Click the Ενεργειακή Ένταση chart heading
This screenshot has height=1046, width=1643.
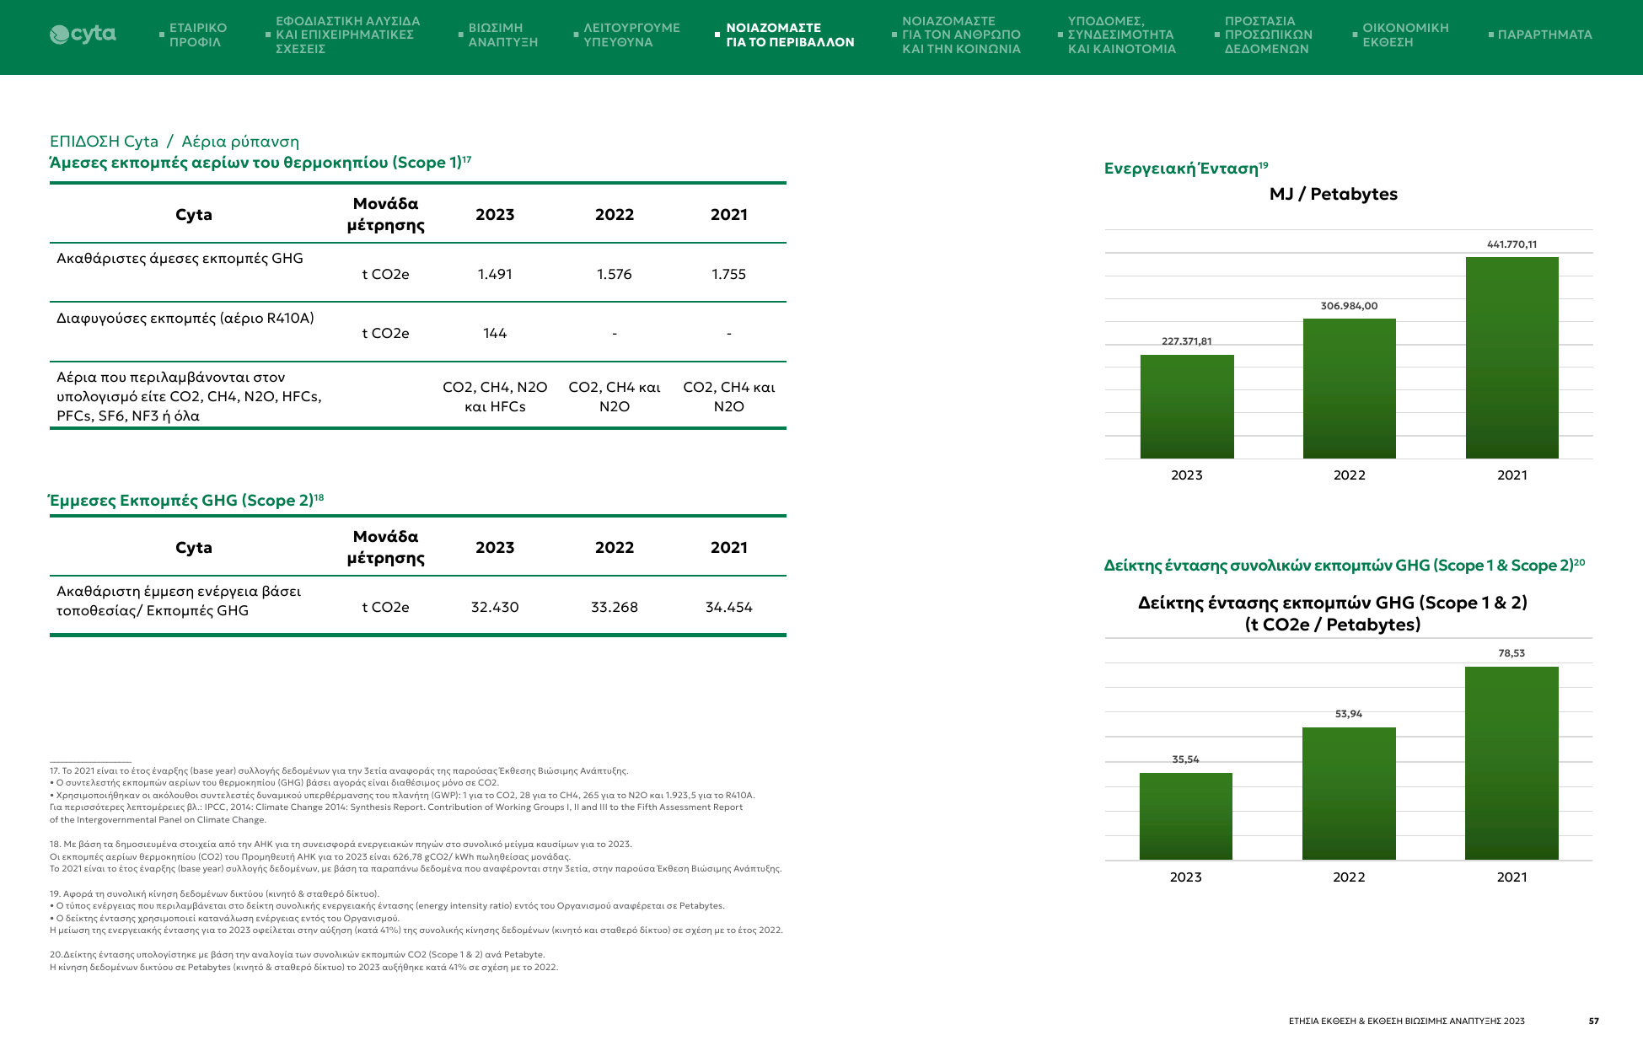[x=1186, y=168]
